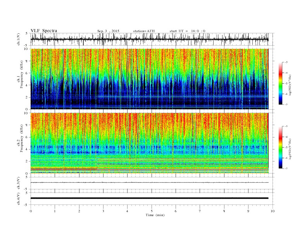Click the "8" kHz tick on ch.2 axis
The width and height of the screenshot is (307, 237).
tap(27, 125)
